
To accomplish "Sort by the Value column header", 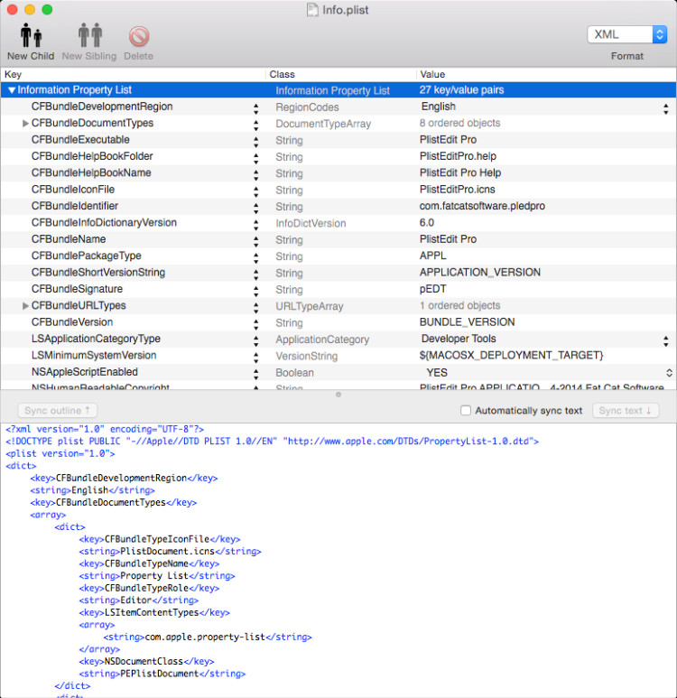I will (547, 74).
